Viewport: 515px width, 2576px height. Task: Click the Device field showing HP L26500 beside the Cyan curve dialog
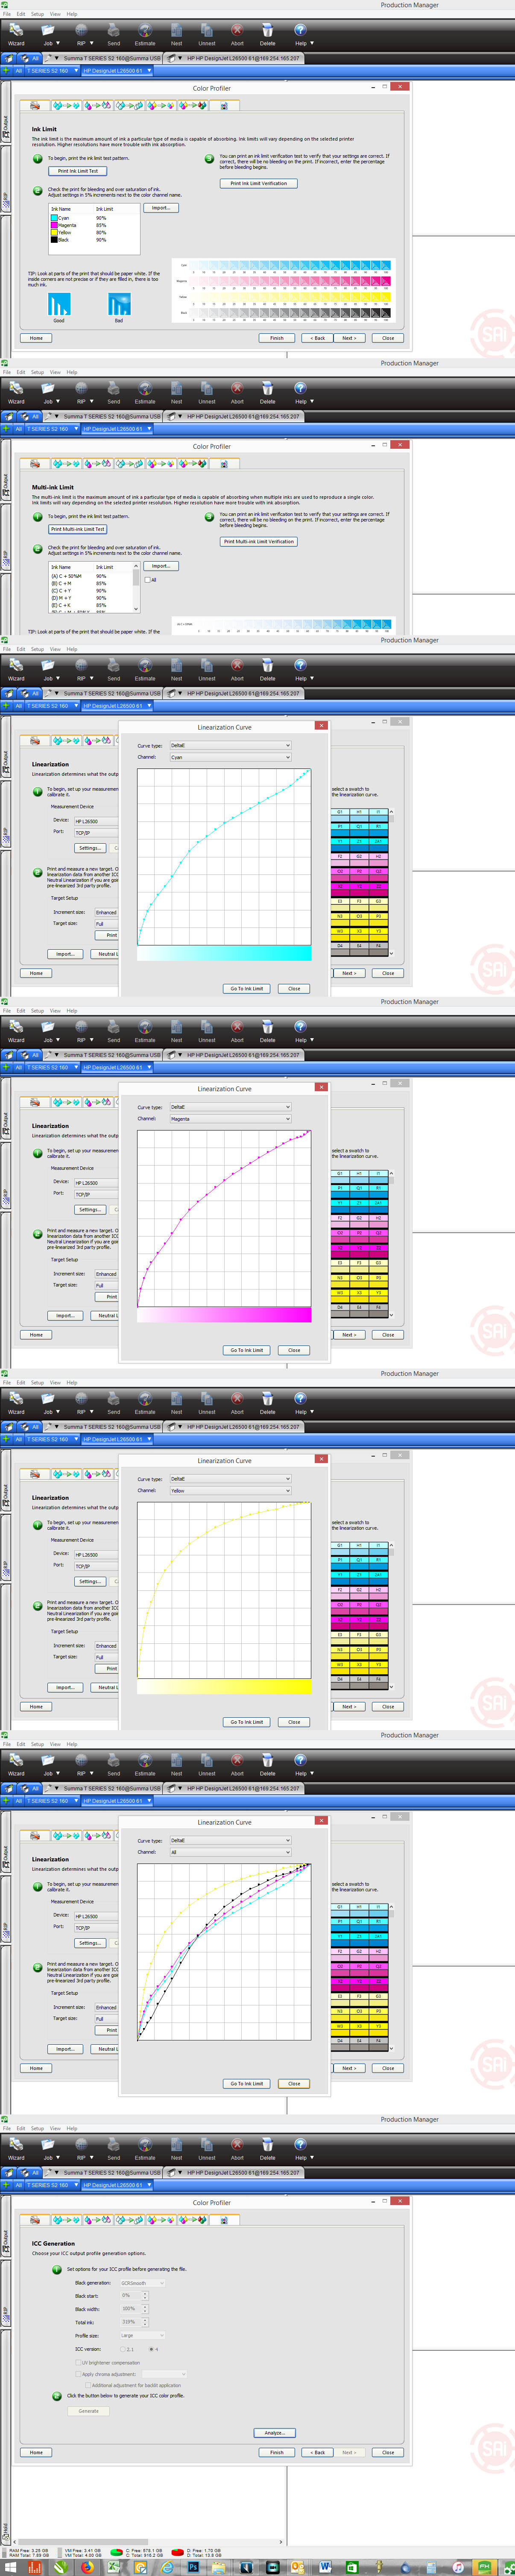[x=96, y=821]
